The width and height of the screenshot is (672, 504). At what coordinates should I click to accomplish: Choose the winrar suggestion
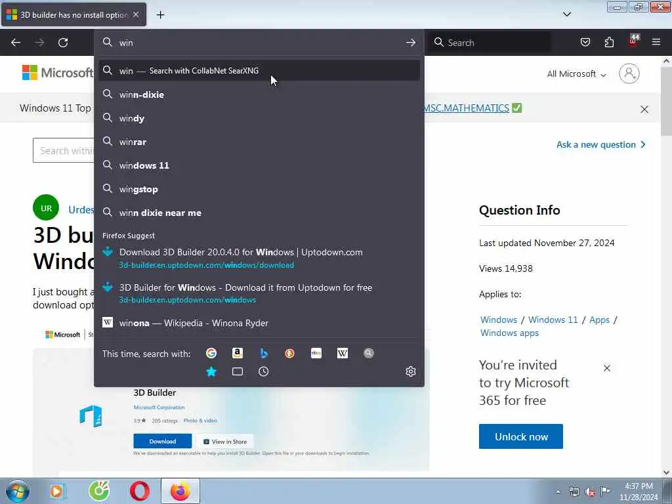tap(259, 142)
